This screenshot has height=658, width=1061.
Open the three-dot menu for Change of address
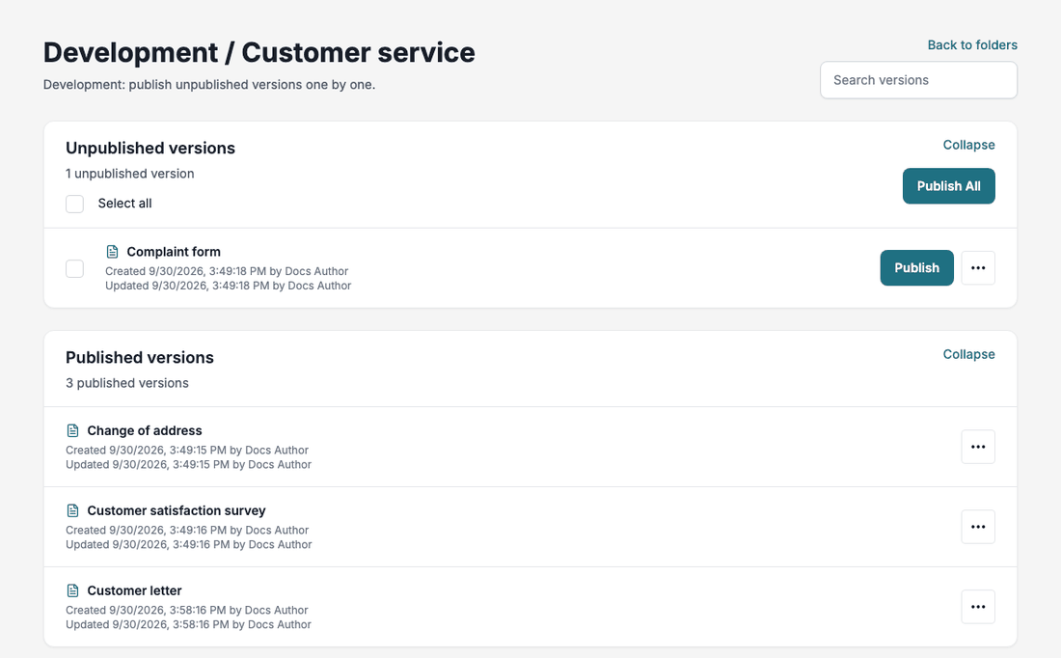[978, 447]
